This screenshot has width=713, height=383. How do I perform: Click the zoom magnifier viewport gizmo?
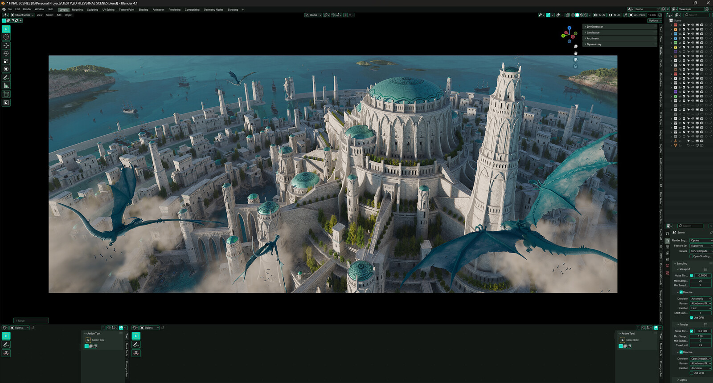(x=575, y=46)
